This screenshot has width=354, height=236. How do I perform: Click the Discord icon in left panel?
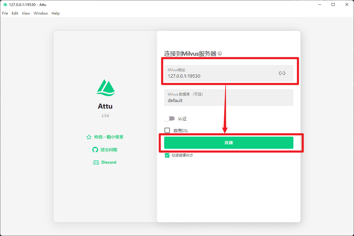click(x=96, y=162)
